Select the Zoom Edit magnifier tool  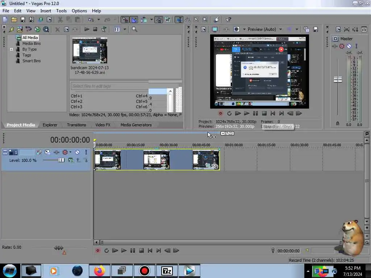[x=205, y=20]
